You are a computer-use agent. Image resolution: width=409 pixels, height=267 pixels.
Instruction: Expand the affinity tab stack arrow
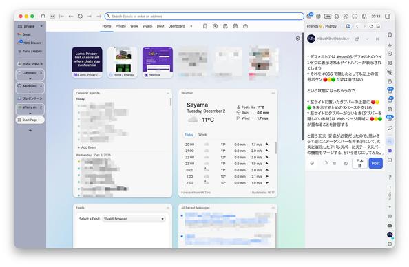coord(30,113)
